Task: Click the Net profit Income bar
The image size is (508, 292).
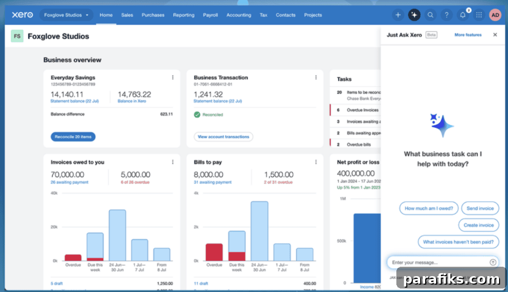Action: (367, 248)
